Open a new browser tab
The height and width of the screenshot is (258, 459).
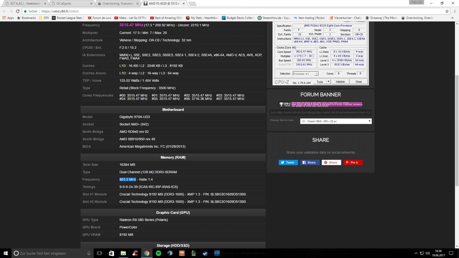coord(192,4)
